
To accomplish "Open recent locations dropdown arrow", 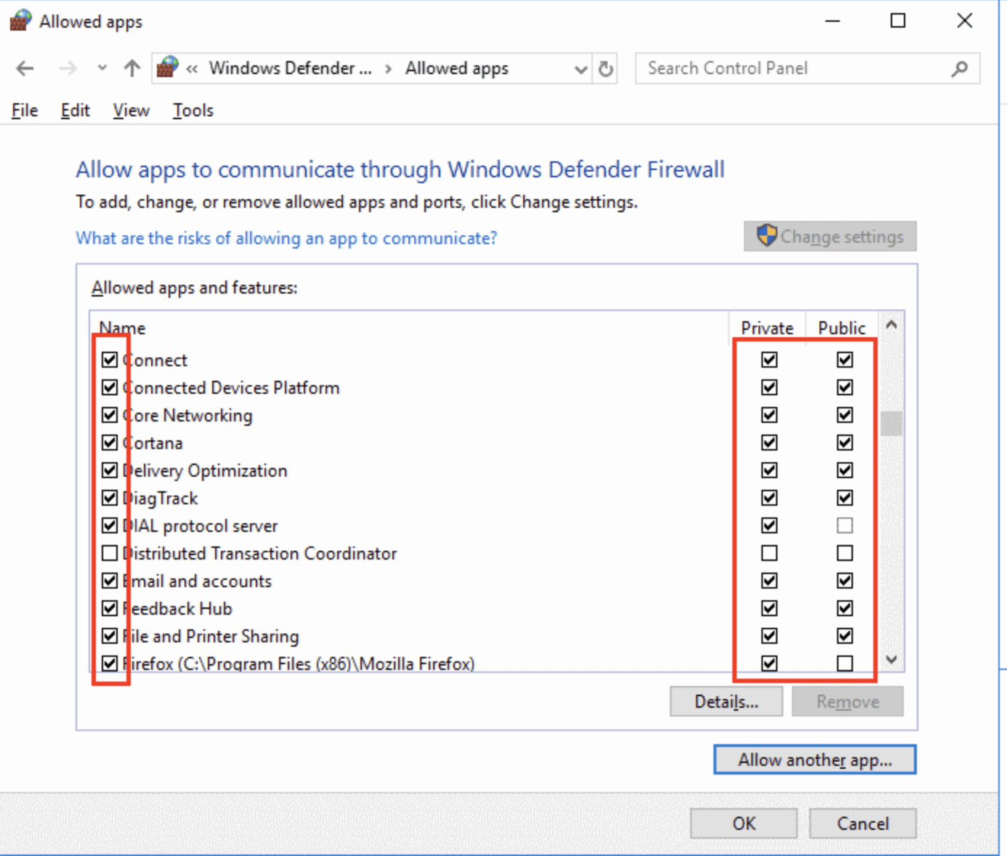I will (102, 68).
